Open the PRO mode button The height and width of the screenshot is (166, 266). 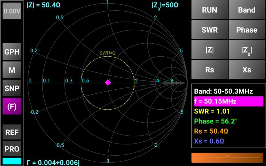(12, 149)
